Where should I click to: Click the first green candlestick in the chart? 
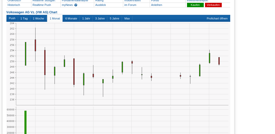(25, 54)
